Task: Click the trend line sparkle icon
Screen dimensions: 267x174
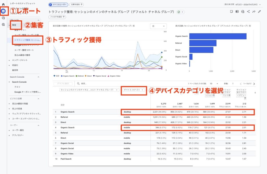Action: coord(254,11)
